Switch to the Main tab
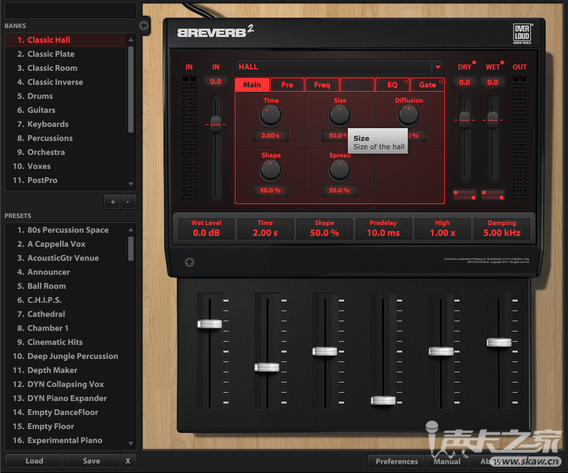The width and height of the screenshot is (568, 473). 252,85
